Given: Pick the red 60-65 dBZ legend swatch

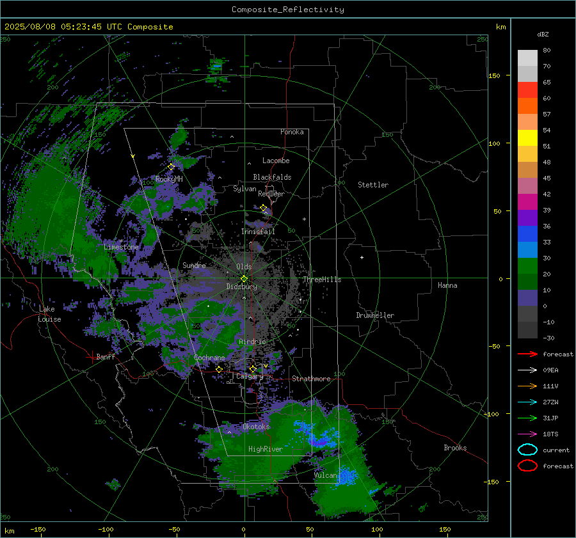Looking at the screenshot, I should 527,90.
